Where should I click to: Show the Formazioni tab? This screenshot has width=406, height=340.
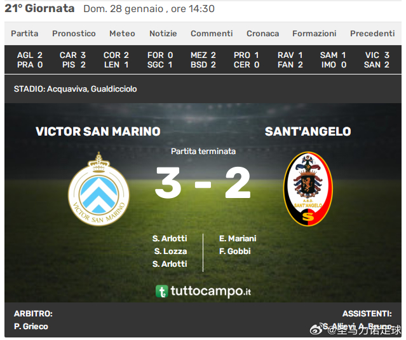(x=315, y=34)
